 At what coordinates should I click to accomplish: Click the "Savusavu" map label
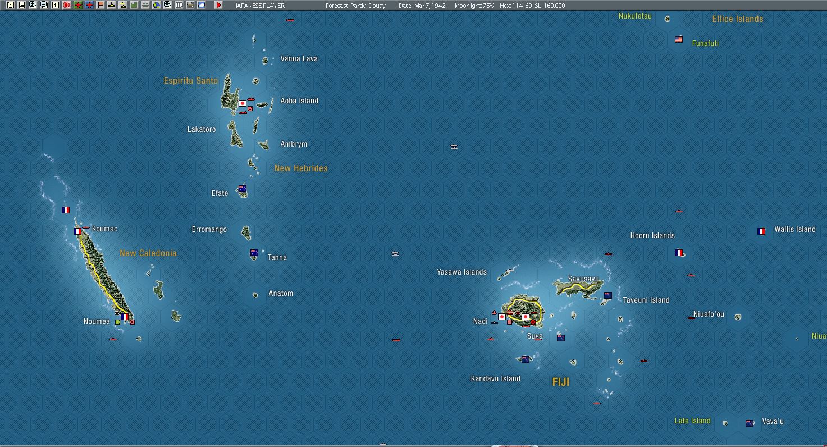coord(583,279)
